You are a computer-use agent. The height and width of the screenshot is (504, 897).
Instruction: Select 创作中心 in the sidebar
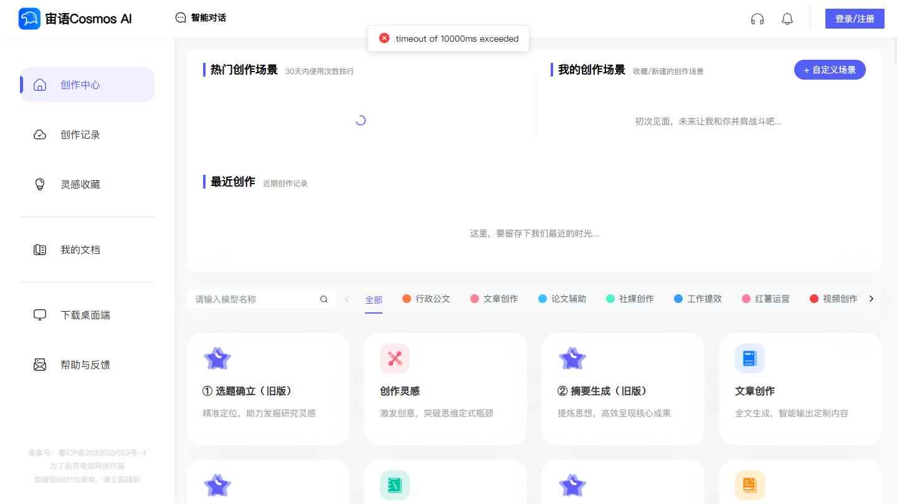pos(87,85)
